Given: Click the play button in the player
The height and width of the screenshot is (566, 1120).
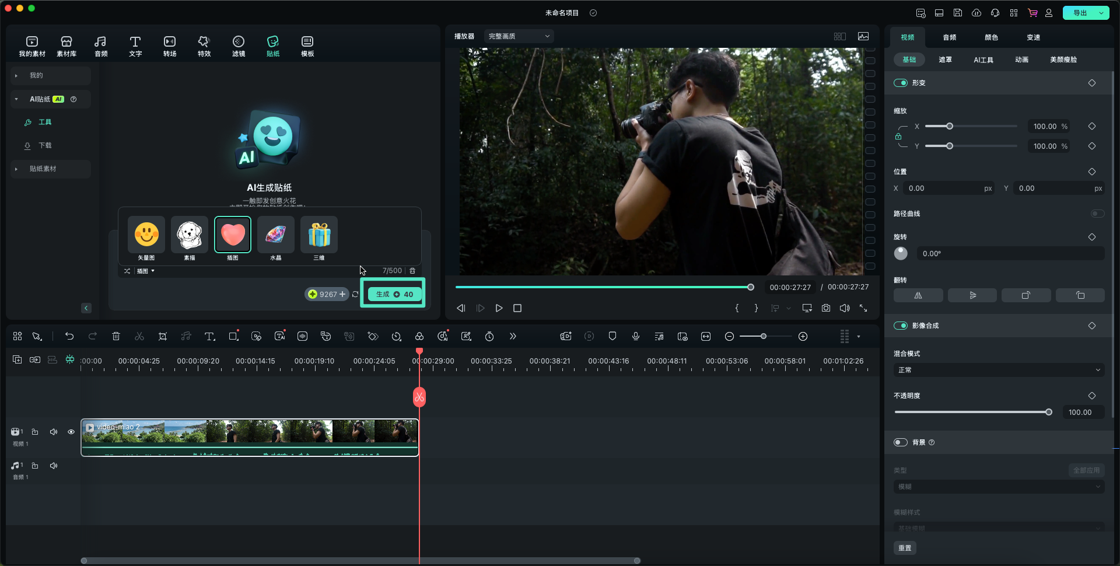Looking at the screenshot, I should (499, 308).
